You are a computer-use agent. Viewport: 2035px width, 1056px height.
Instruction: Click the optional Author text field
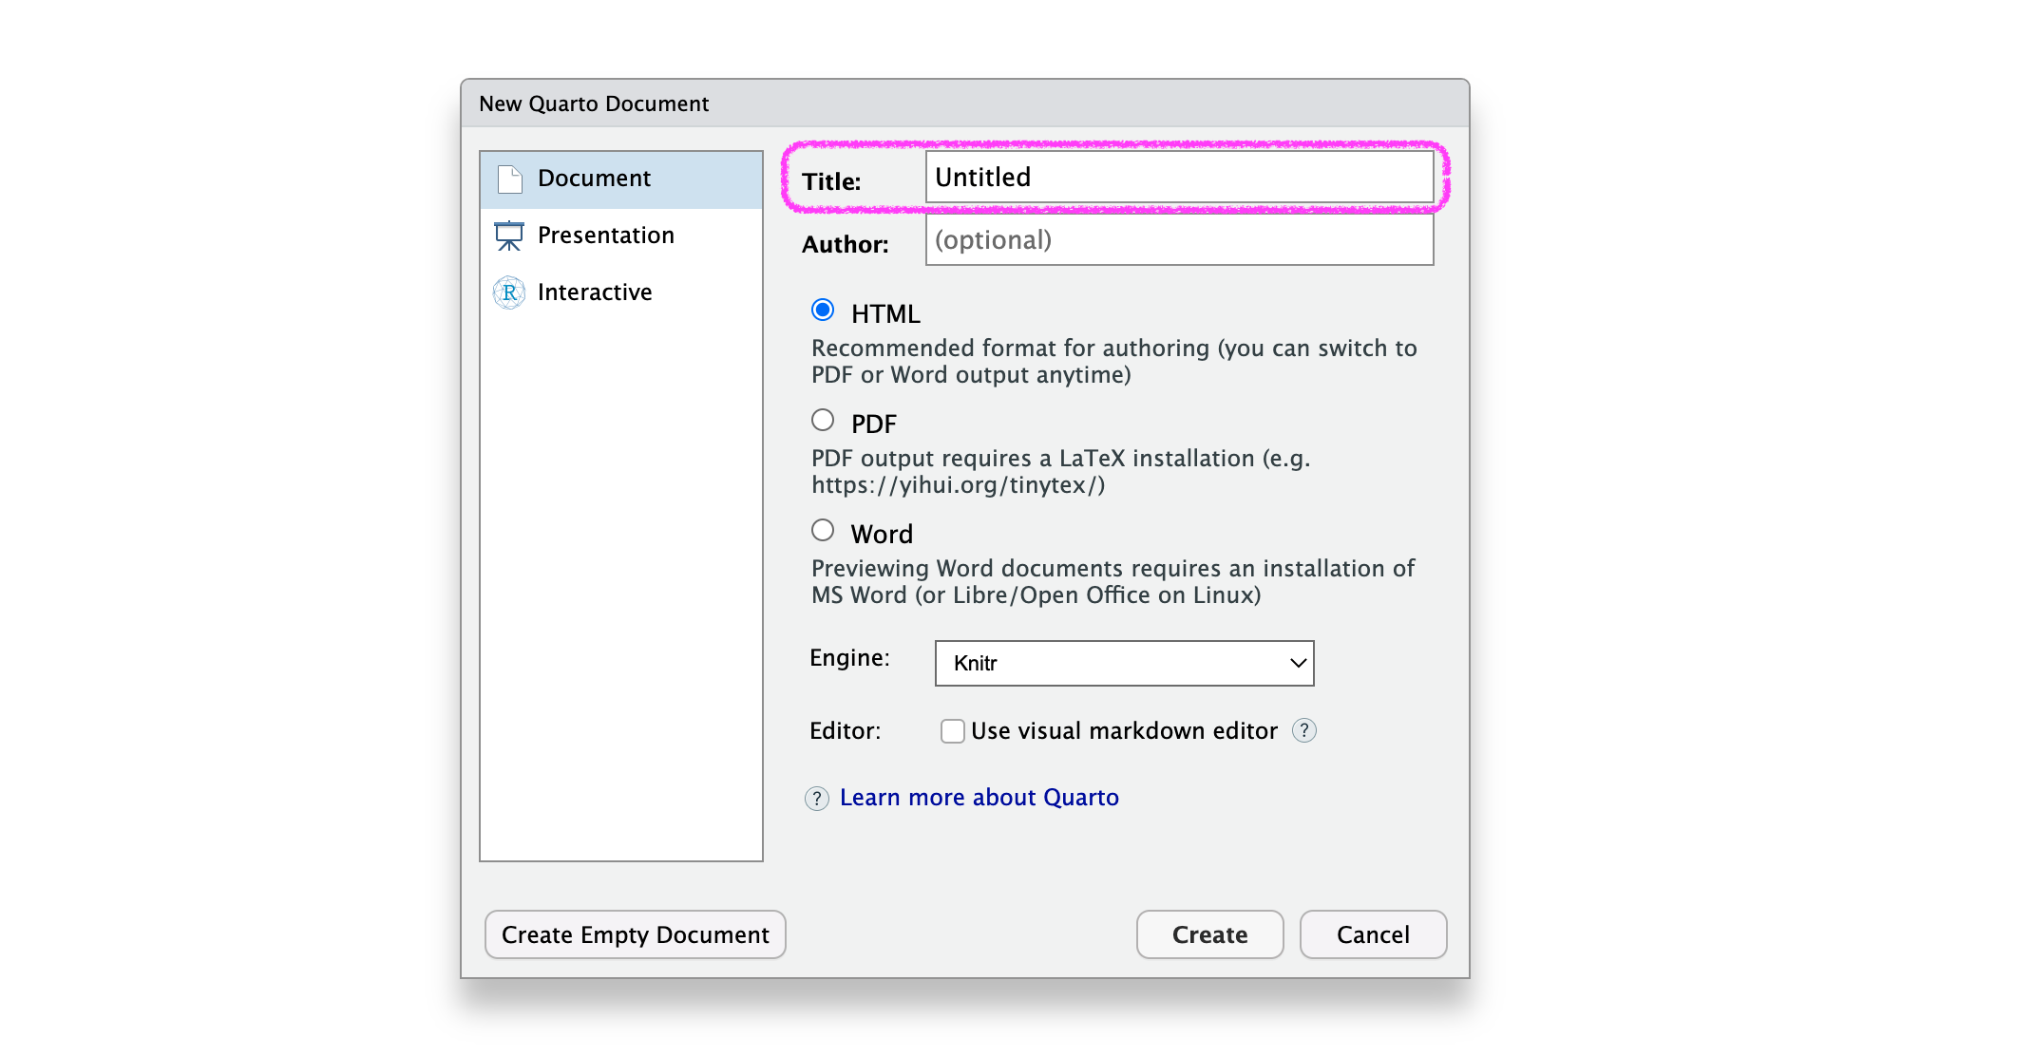(1178, 240)
